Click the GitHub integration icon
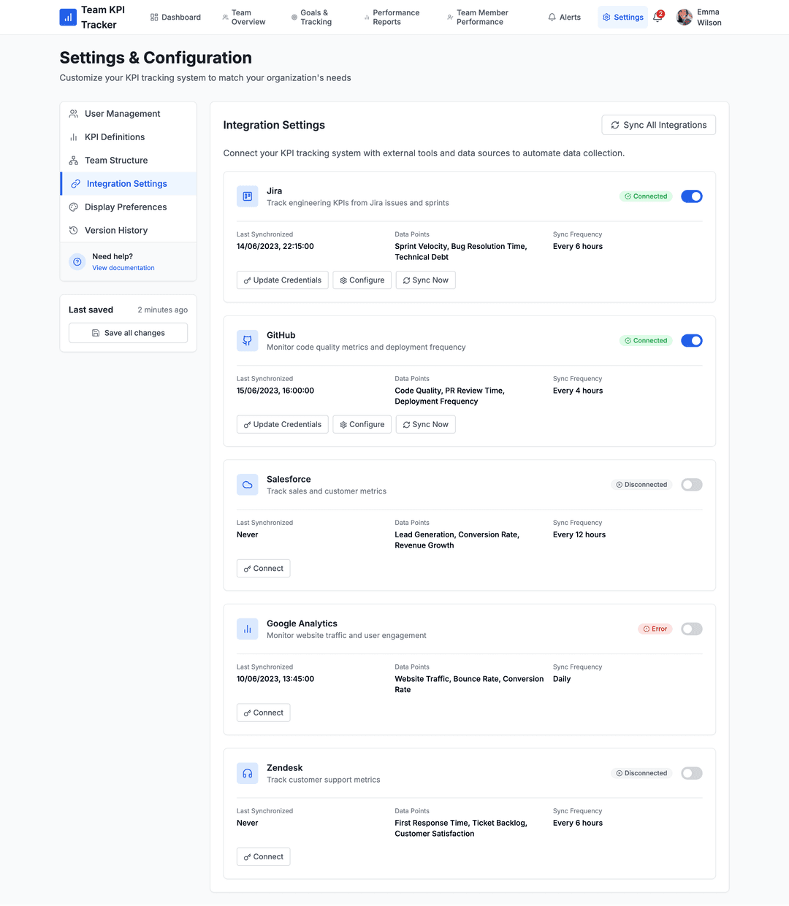Screen dimensions: 789x906 pos(247,340)
